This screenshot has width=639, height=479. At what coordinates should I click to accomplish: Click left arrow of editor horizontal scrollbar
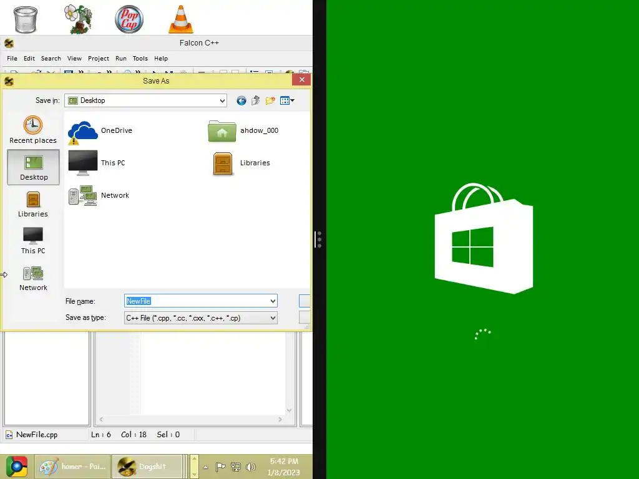pyautogui.click(x=102, y=419)
